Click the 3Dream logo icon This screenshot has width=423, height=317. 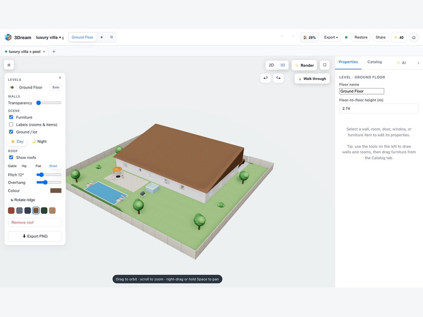point(8,37)
